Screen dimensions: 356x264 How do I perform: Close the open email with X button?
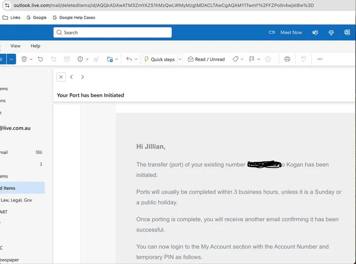click(61, 77)
